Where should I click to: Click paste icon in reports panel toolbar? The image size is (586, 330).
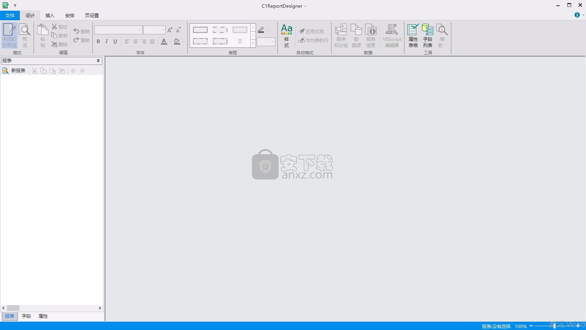(53, 71)
